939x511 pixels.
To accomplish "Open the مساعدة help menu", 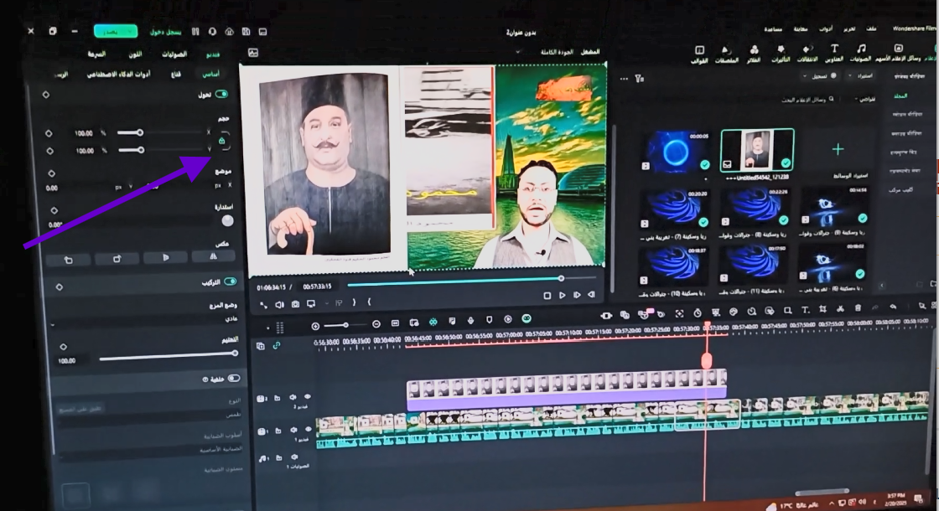I will (x=773, y=28).
